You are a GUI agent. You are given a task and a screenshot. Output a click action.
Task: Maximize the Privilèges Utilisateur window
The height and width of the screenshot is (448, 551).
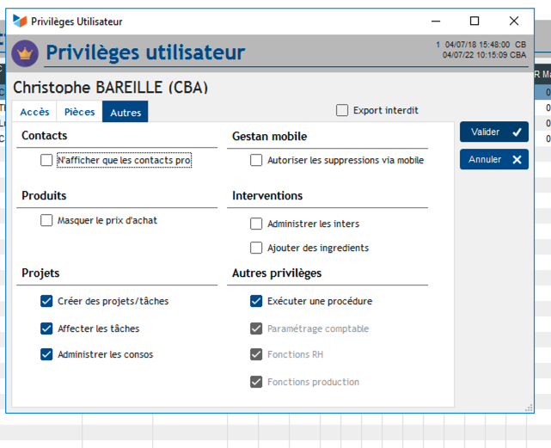(474, 21)
